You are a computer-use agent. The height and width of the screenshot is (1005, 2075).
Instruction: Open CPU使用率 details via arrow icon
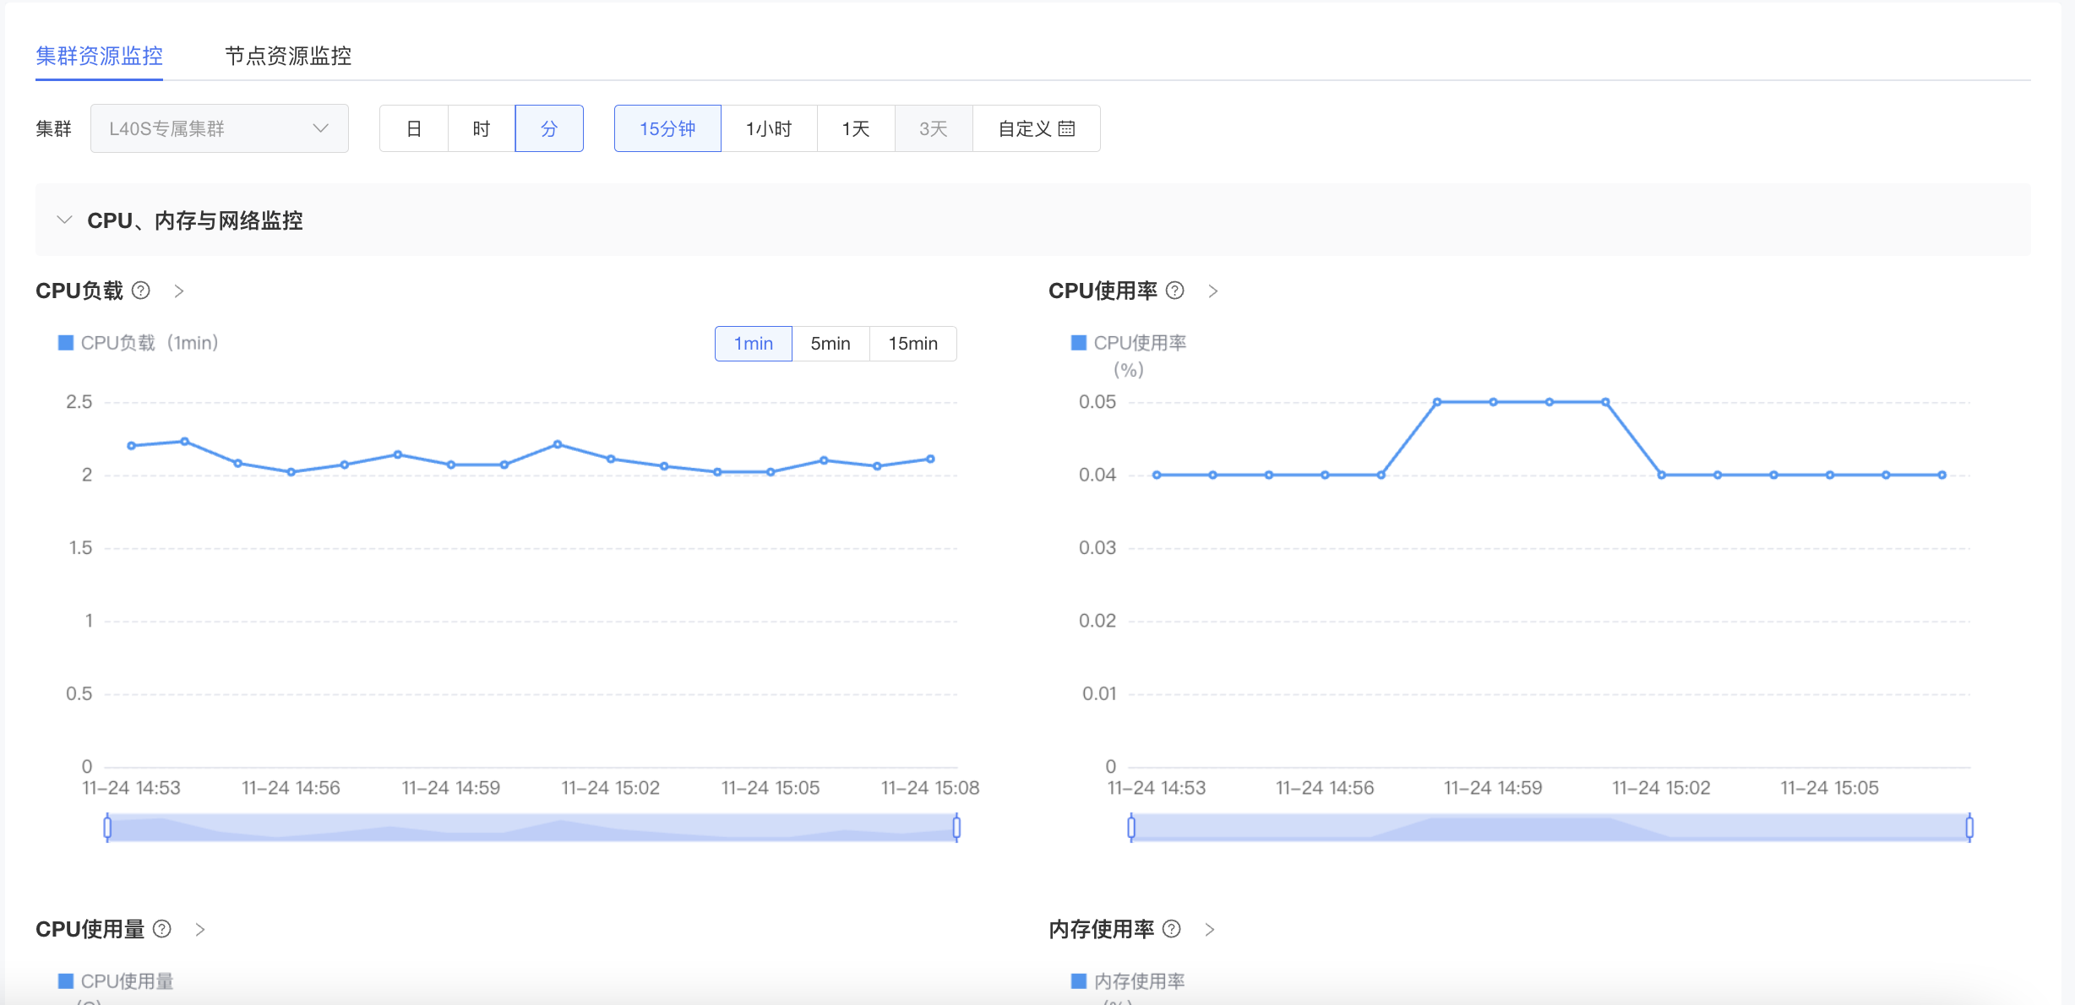pos(1213,291)
